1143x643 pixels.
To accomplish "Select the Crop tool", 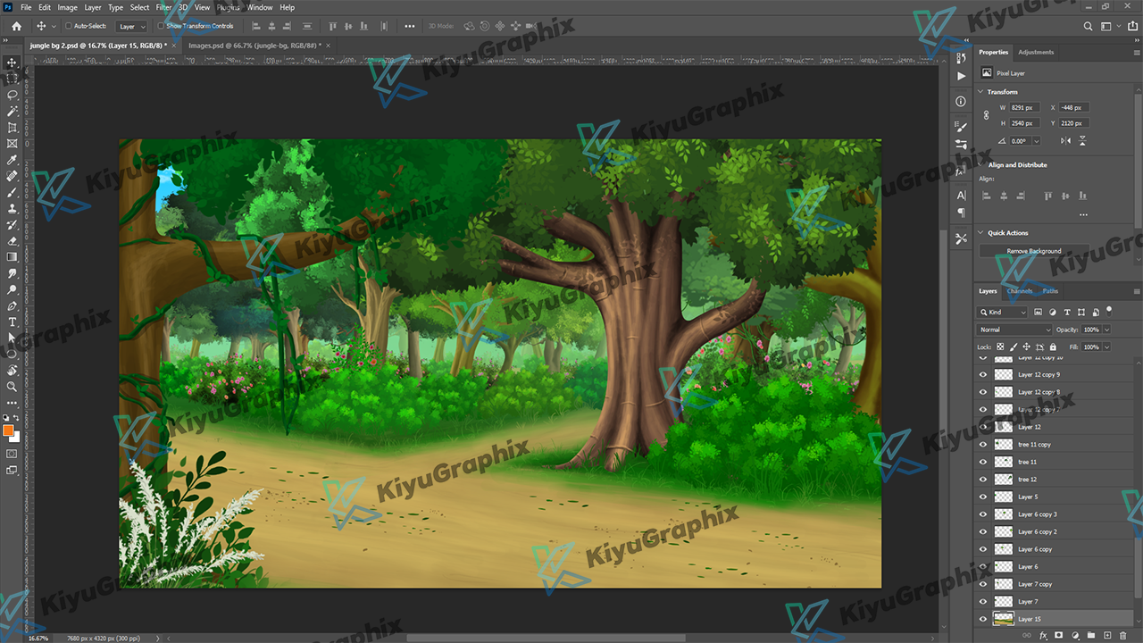I will 13,128.
